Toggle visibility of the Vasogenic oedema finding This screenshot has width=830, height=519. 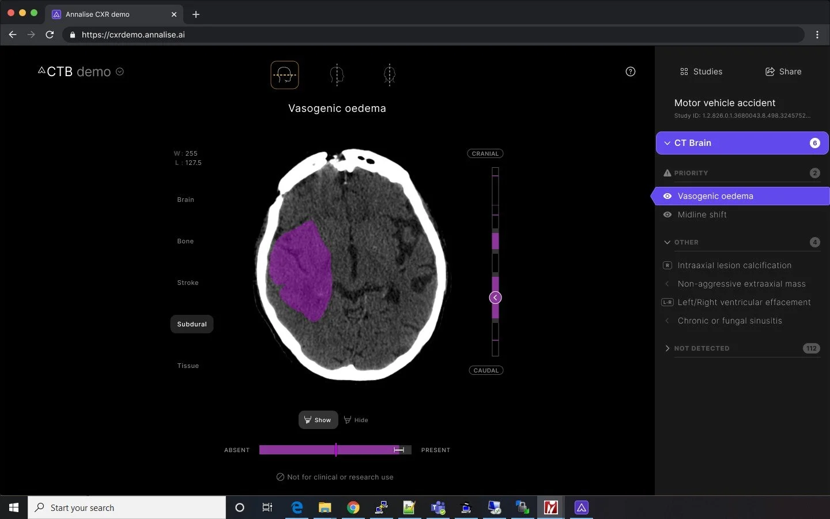667,196
